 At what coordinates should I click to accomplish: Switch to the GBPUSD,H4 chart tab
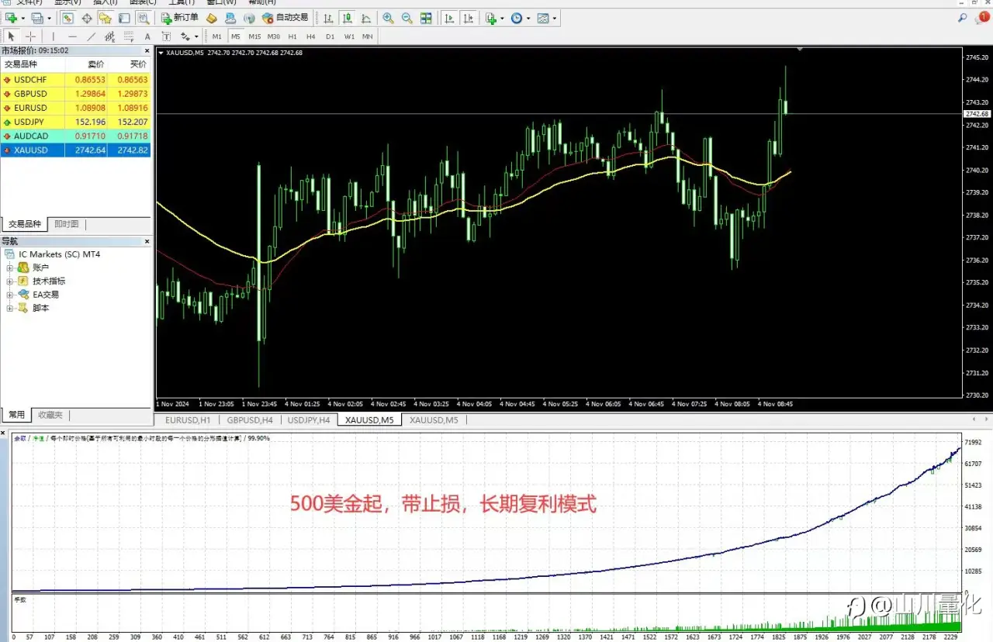pyautogui.click(x=250, y=420)
